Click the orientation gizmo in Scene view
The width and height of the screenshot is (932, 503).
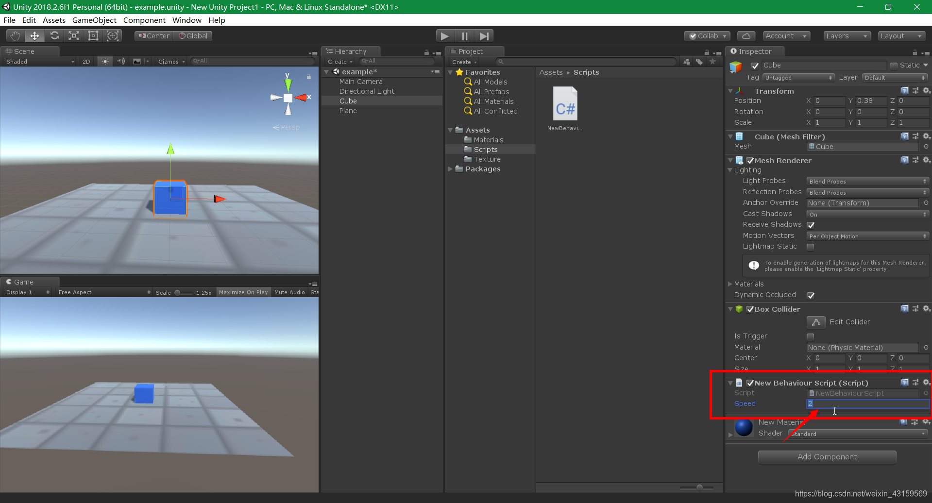click(x=288, y=98)
